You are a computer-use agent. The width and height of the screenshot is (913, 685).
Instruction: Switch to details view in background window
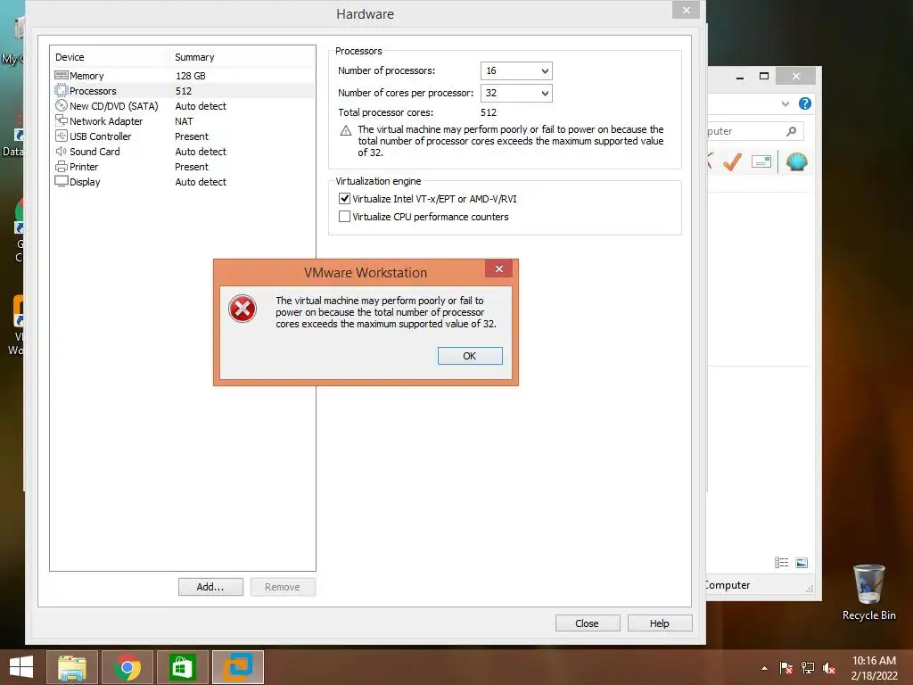pyautogui.click(x=781, y=563)
